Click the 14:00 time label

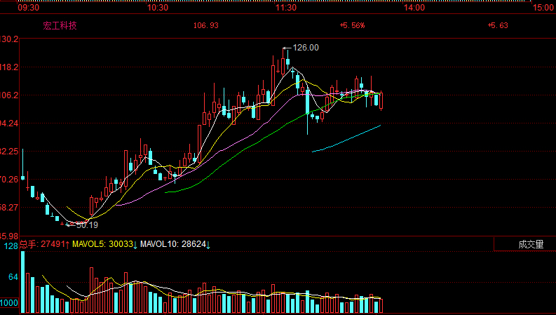414,8
